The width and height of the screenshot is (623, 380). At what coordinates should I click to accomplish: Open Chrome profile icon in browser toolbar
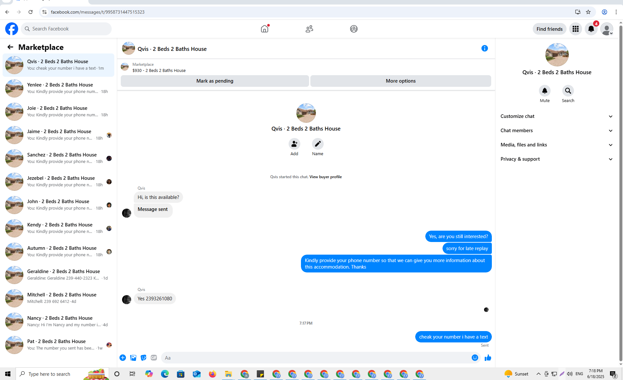pos(604,12)
